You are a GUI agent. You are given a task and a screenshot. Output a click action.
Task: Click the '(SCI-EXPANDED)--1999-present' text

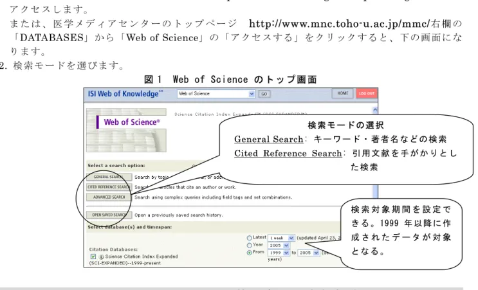[125, 263]
